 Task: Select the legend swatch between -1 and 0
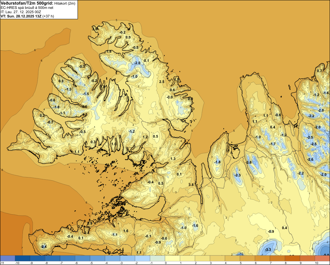157,258
